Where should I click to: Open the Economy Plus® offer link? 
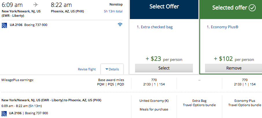click(x=223, y=27)
